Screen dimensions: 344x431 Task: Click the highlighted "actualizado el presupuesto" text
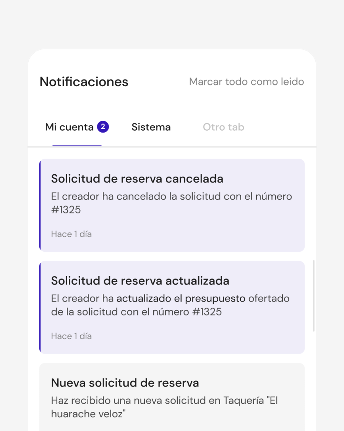tap(181, 298)
